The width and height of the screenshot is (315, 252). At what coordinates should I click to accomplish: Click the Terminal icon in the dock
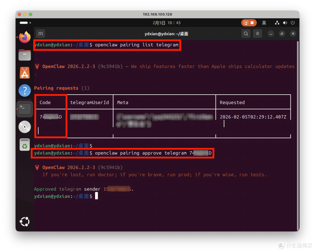25,109
